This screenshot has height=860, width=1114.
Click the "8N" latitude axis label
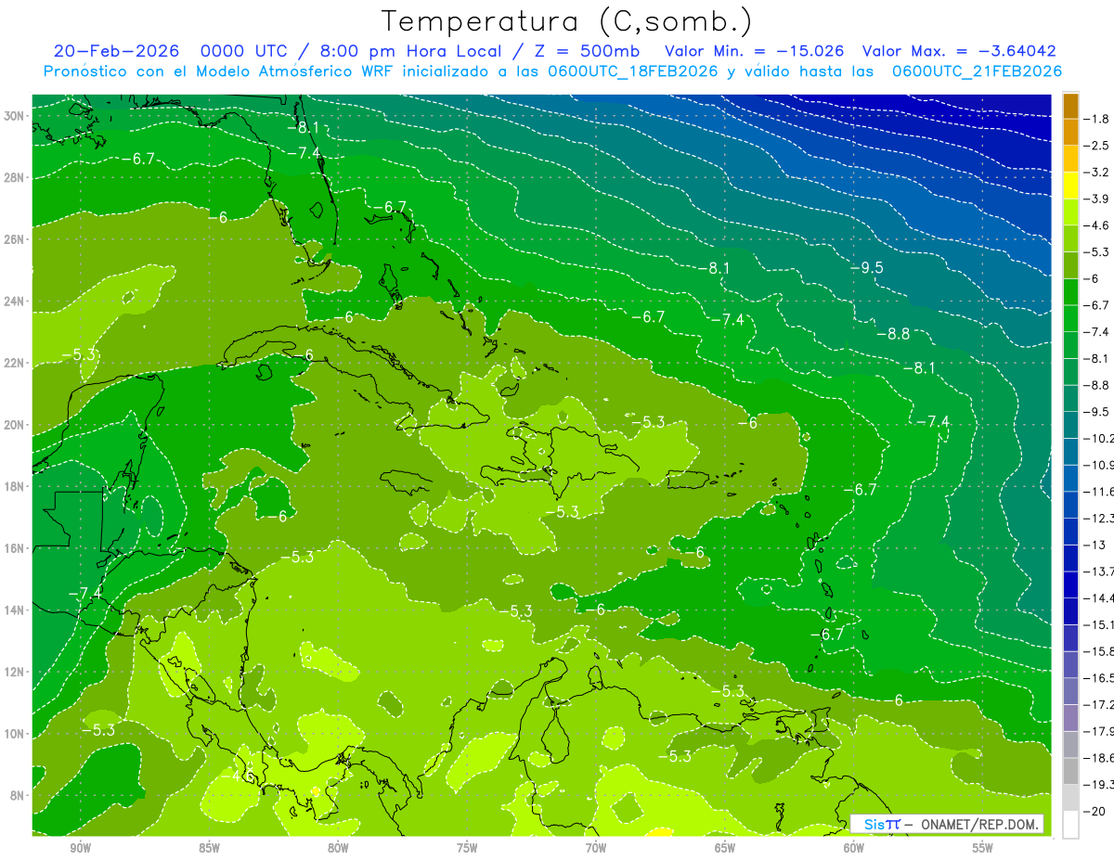16,796
